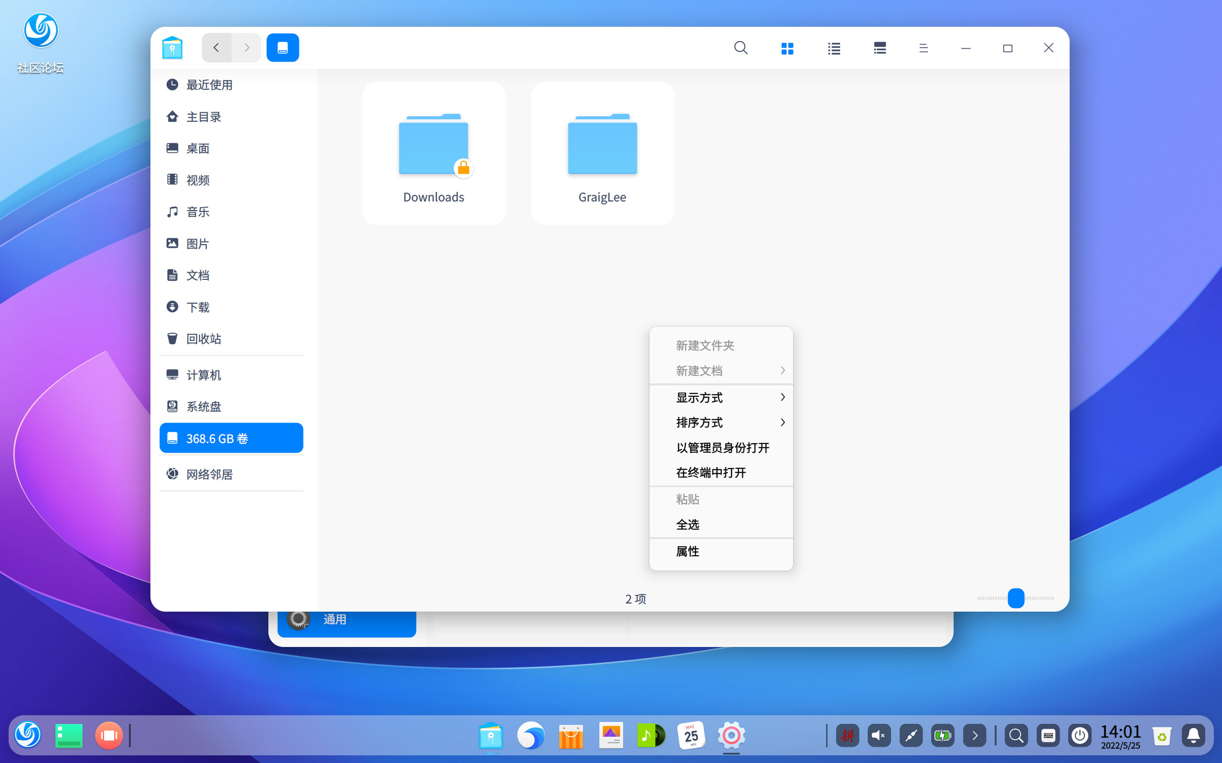Unmute system volume via the tray speaker icon

(x=878, y=735)
